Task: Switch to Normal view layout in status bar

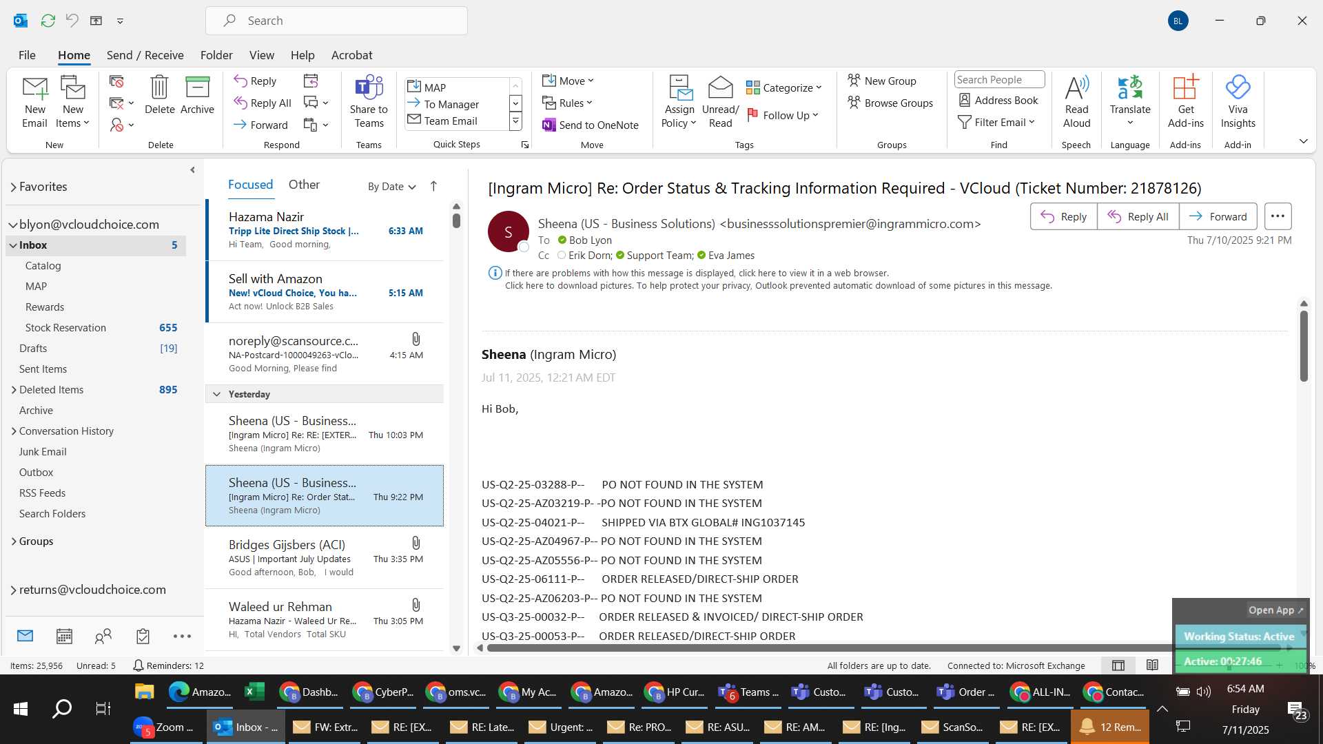Action: 1118,665
